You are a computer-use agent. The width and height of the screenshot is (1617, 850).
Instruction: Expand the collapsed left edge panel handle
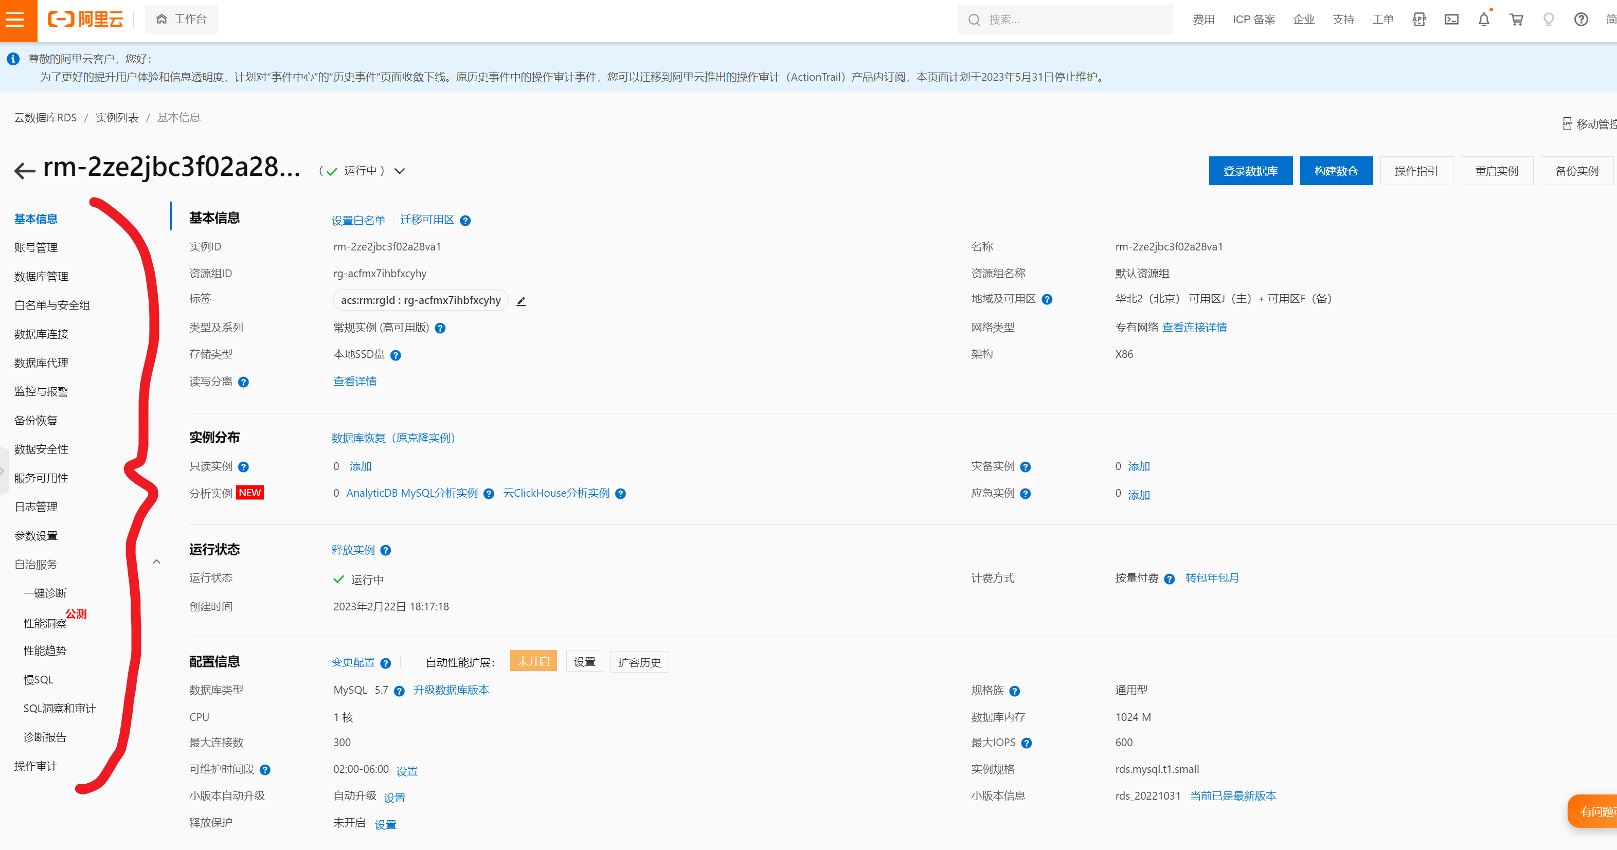click(3, 470)
